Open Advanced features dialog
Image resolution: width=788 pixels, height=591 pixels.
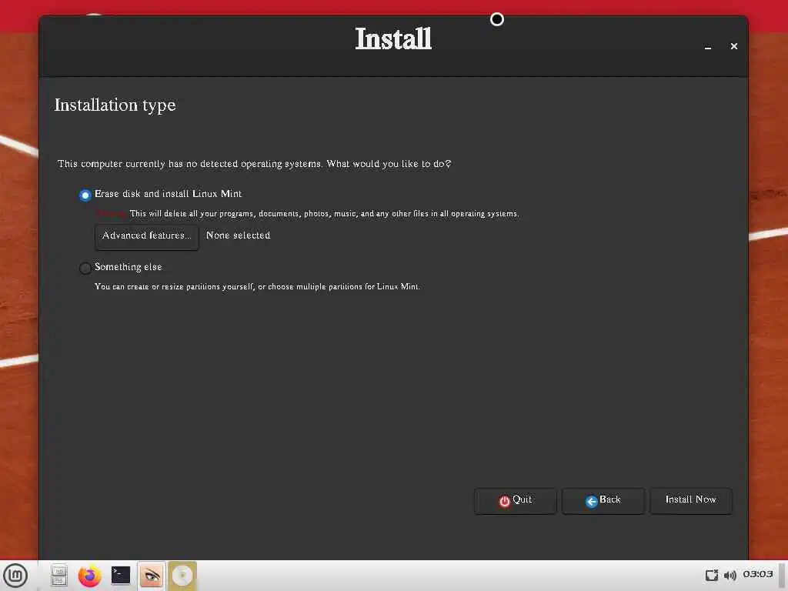(147, 236)
